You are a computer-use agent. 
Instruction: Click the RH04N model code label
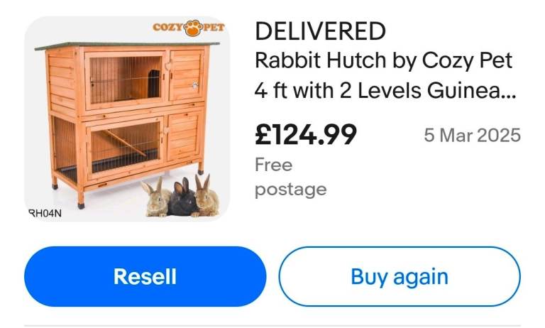pyautogui.click(x=45, y=213)
